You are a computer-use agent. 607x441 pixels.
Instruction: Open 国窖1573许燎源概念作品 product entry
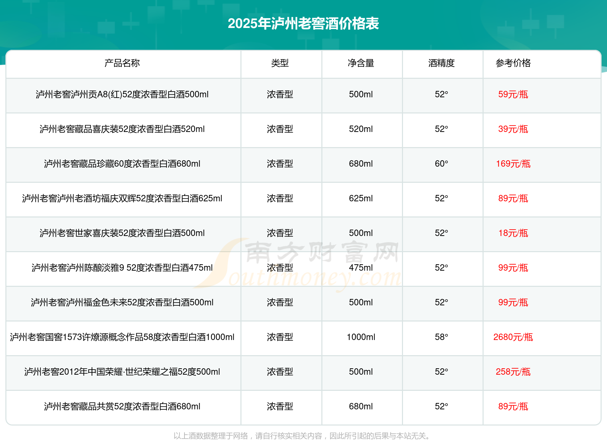point(122,337)
